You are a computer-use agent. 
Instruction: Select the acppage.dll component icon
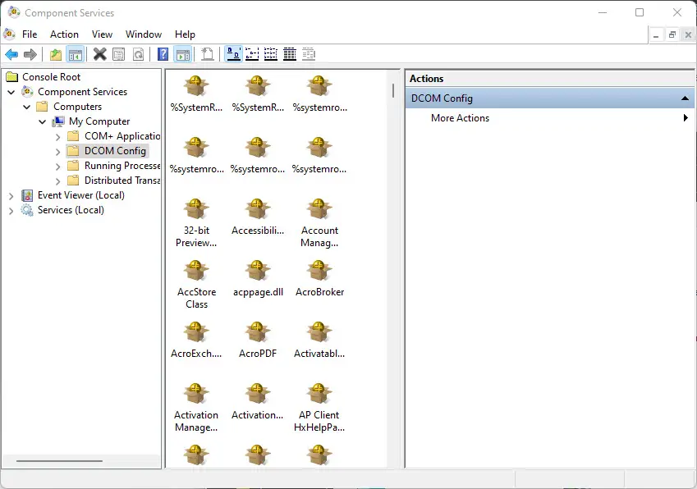click(258, 271)
